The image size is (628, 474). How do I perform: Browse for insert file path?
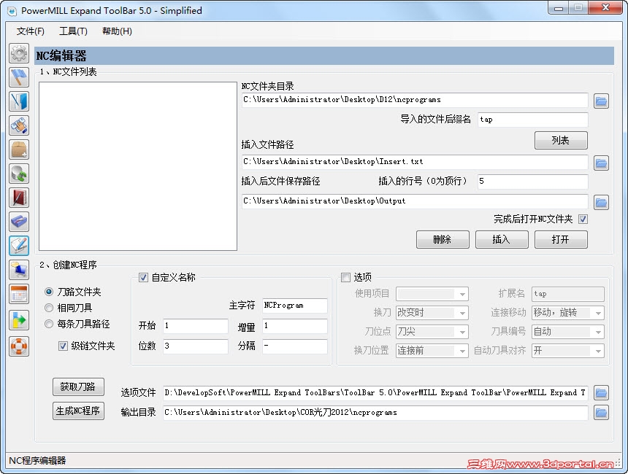click(601, 163)
